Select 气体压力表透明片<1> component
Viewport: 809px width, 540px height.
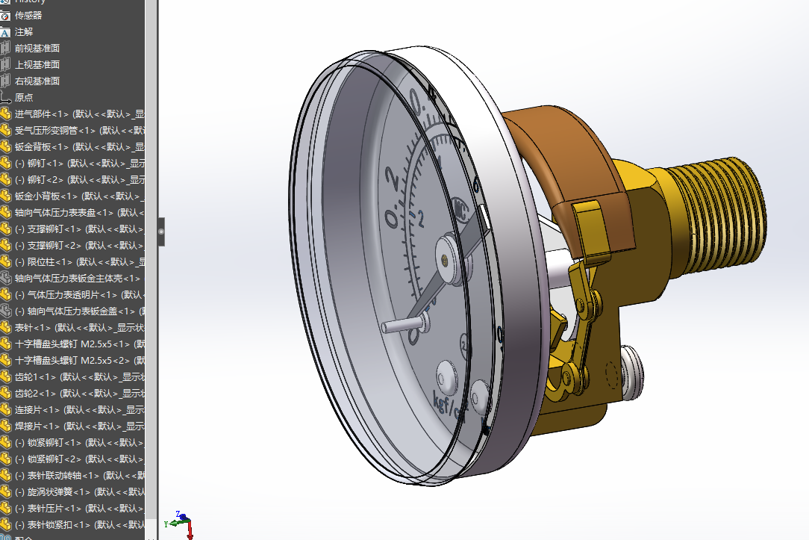tap(80, 295)
